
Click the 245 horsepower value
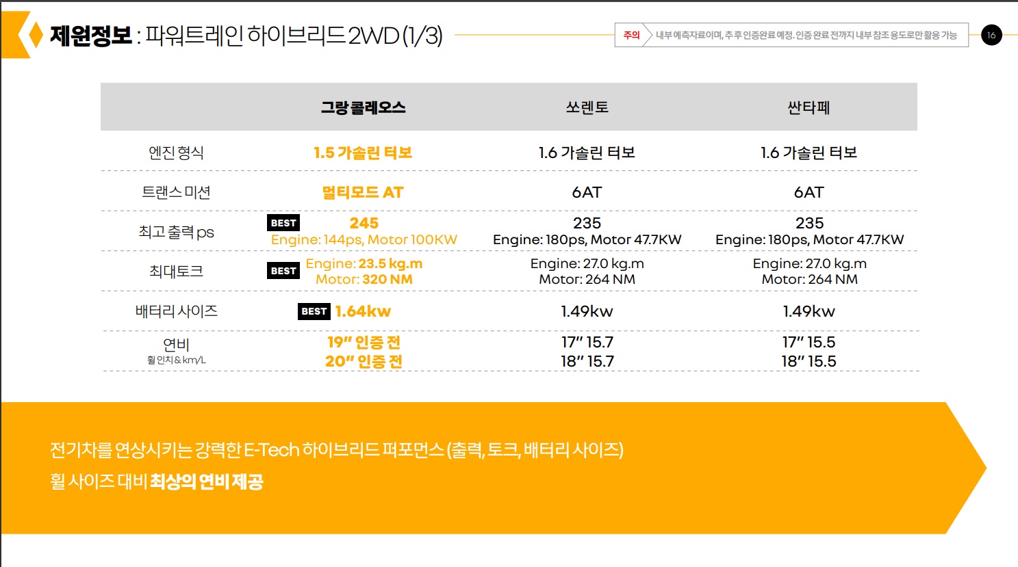(364, 223)
